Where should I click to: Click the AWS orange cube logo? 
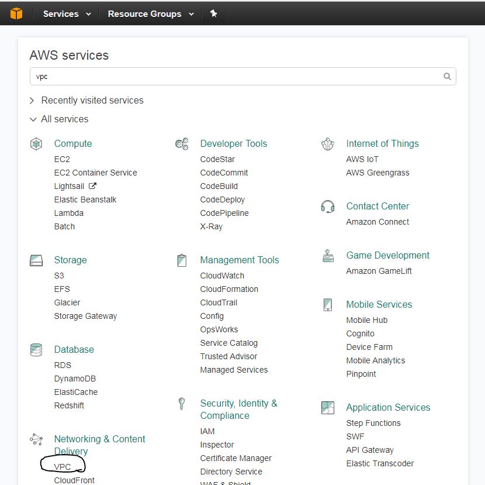(16, 13)
